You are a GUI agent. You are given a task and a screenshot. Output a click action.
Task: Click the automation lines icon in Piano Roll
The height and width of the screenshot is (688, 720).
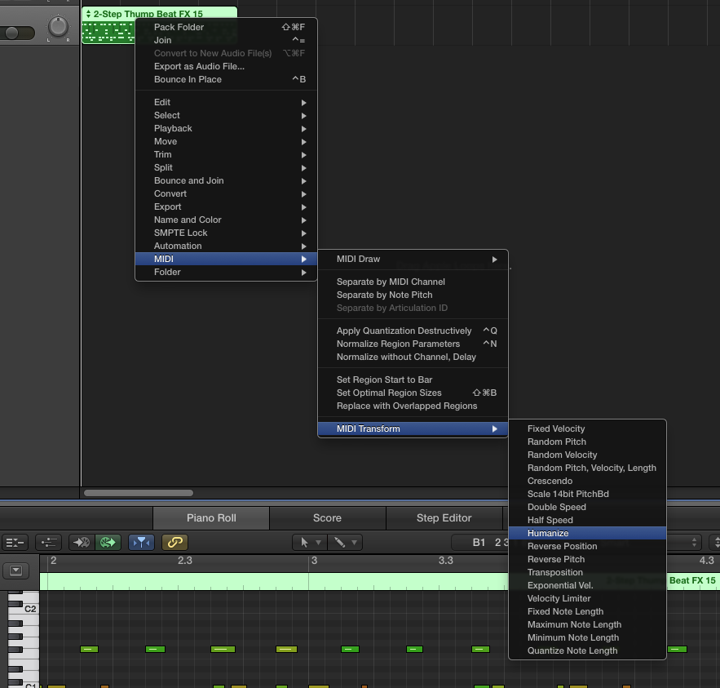coord(49,543)
